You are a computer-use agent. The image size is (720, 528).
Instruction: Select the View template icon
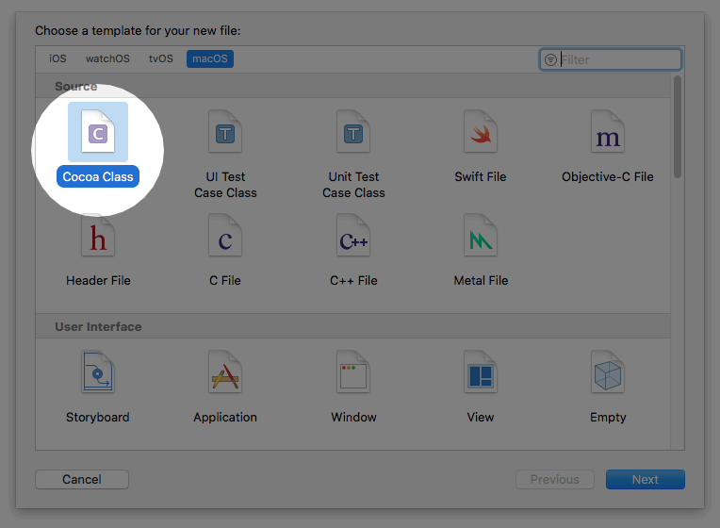click(x=481, y=374)
